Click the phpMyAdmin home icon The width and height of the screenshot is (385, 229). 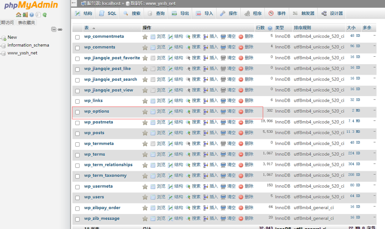18,15
